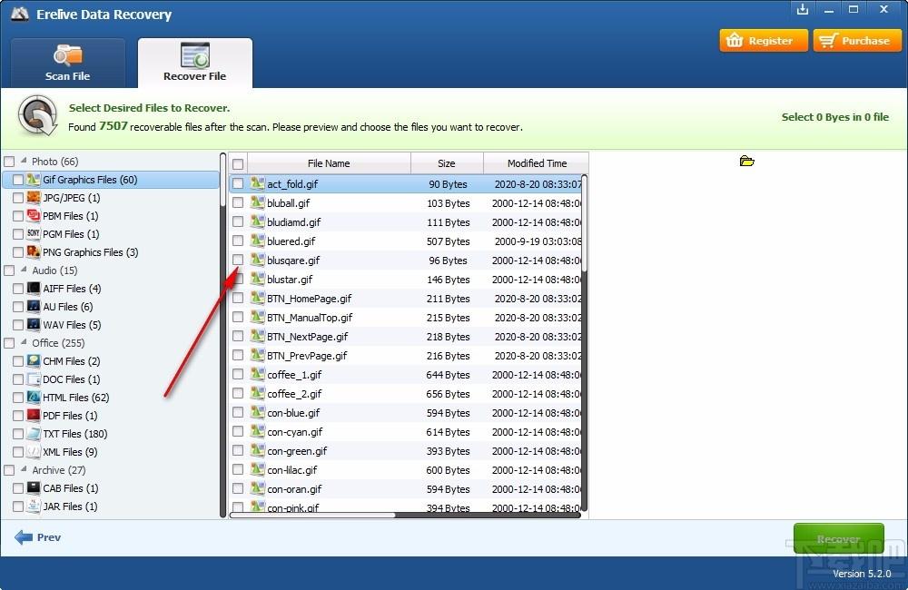Select the TXT Files (180) tree item

click(75, 434)
